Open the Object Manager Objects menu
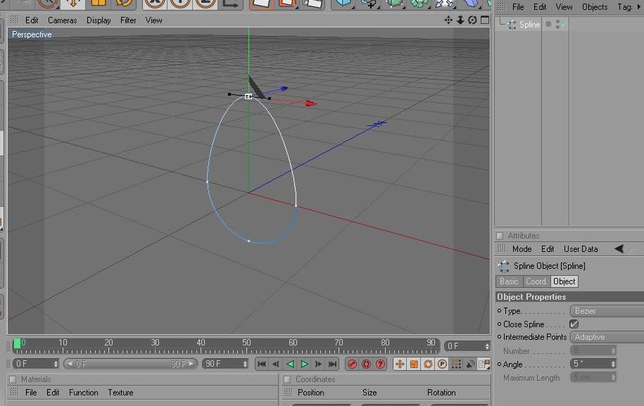Screen dimensions: 644x406 click(595, 7)
